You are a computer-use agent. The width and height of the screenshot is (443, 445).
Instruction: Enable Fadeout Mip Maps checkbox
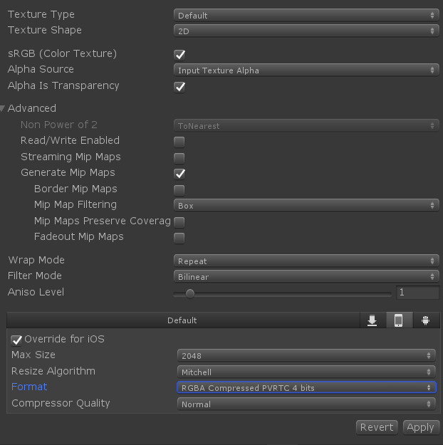(179, 237)
